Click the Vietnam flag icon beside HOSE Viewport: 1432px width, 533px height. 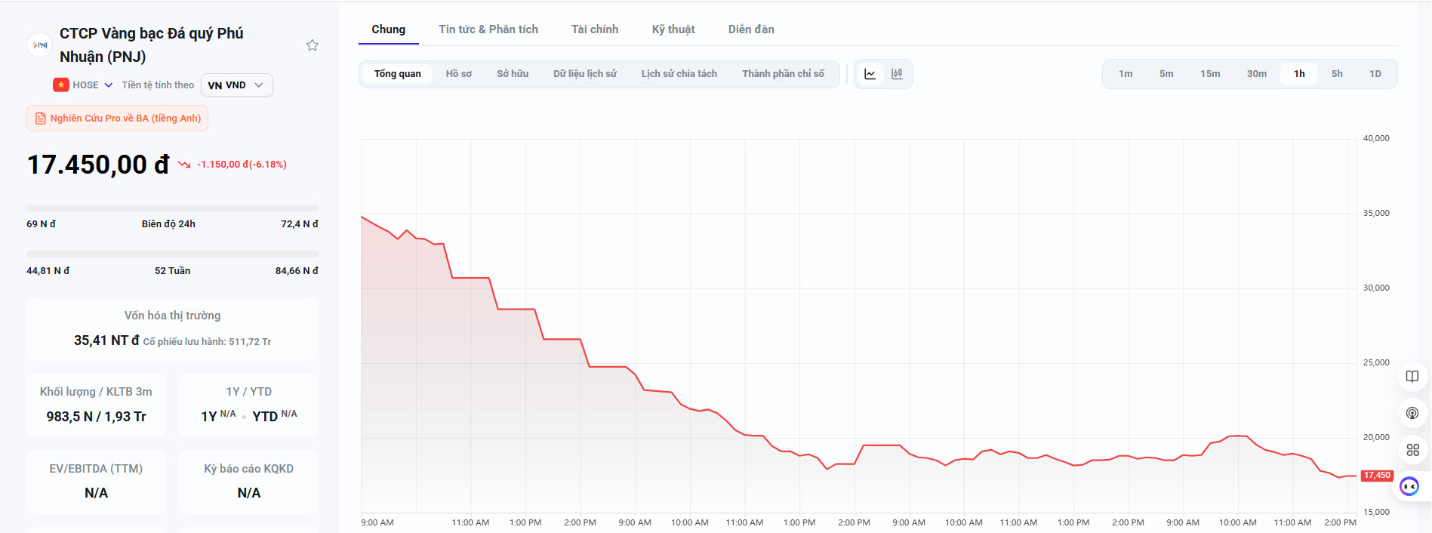pyautogui.click(x=60, y=85)
